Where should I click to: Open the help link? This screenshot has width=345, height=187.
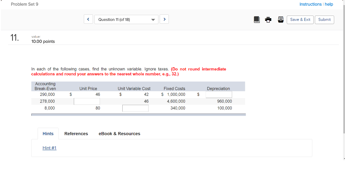[329, 4]
